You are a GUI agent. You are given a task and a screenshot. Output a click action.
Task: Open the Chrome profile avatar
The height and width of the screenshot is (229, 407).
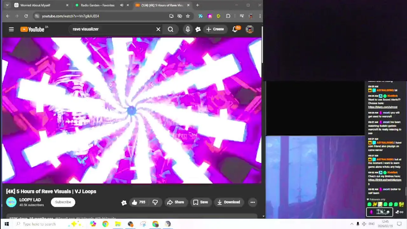click(251, 16)
